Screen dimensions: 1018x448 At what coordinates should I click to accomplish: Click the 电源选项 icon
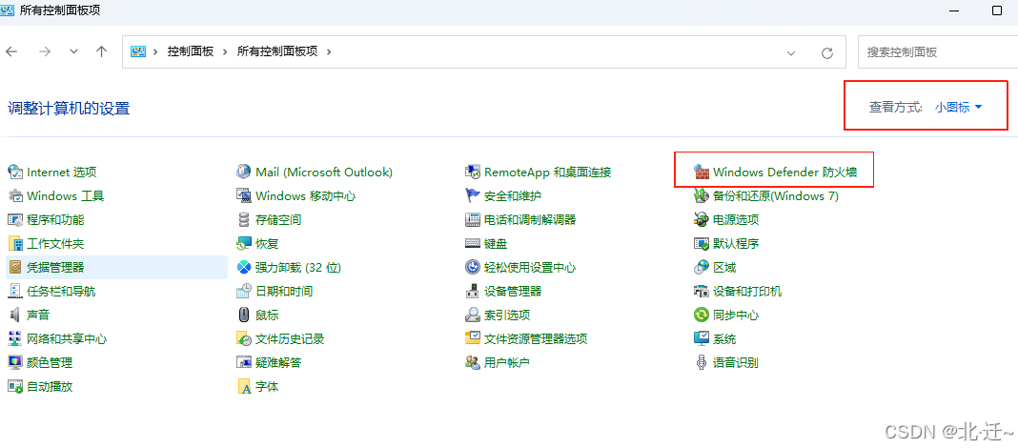(702, 219)
